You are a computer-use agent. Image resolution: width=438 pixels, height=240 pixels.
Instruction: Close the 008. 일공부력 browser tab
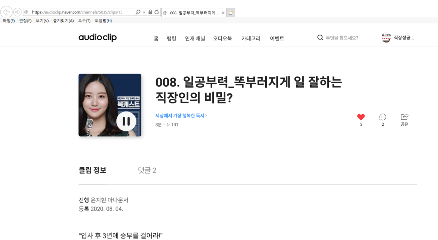click(223, 13)
